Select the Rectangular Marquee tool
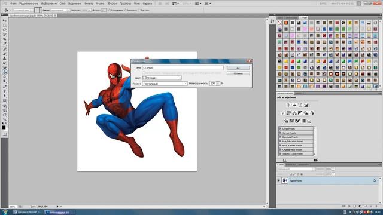The width and height of the screenshot is (383, 215). (5, 25)
